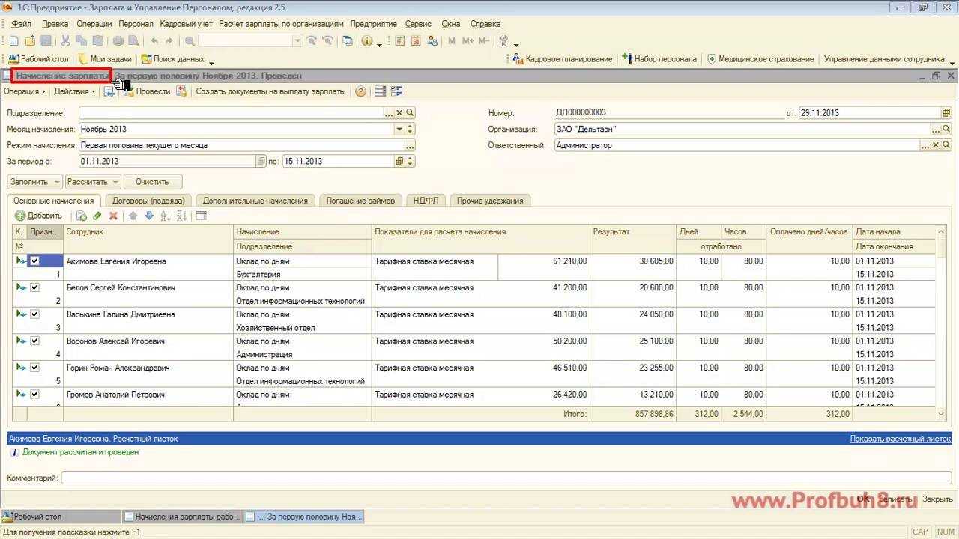Open the Сервис menu
Image resolution: width=959 pixels, height=539 pixels.
pos(418,24)
